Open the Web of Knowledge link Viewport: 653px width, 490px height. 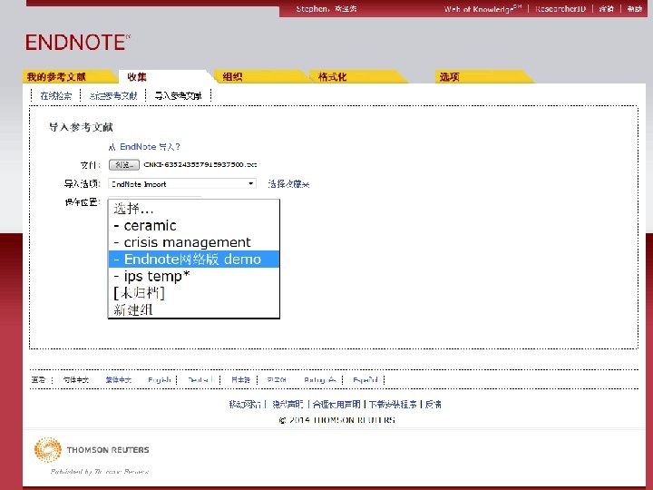(x=482, y=9)
